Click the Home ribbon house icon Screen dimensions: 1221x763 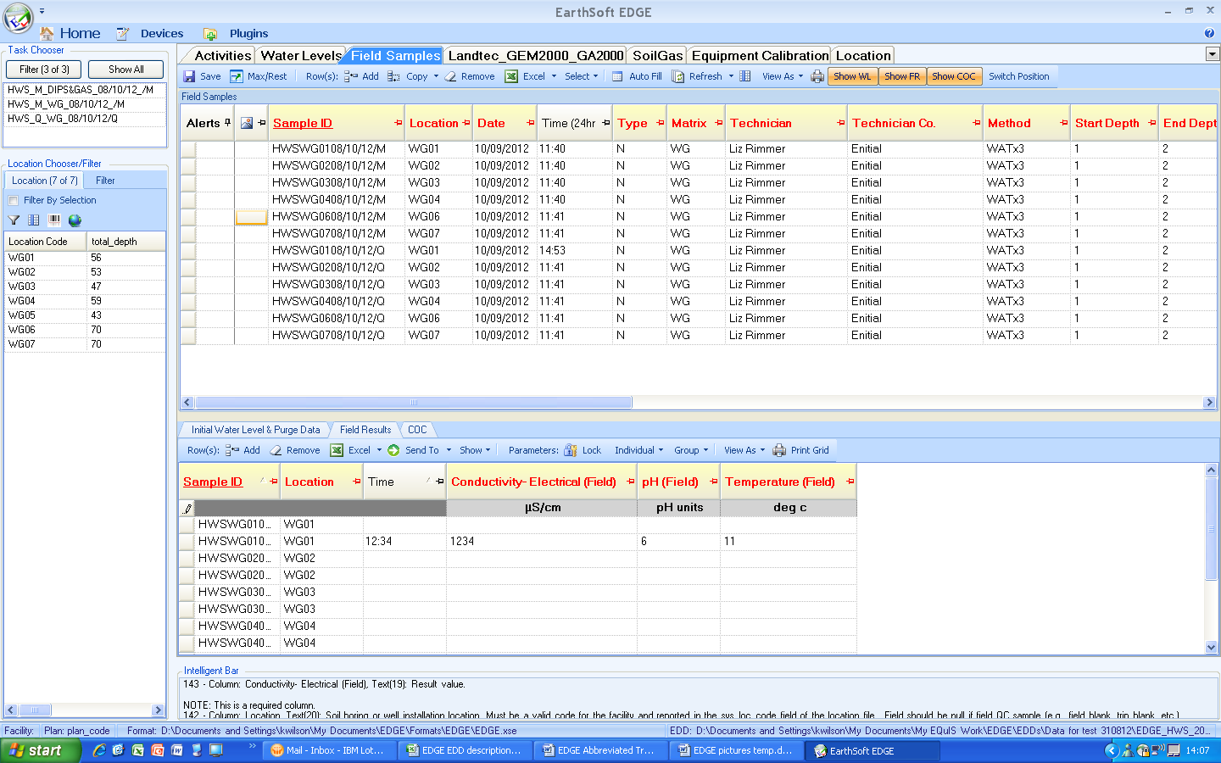[47, 33]
